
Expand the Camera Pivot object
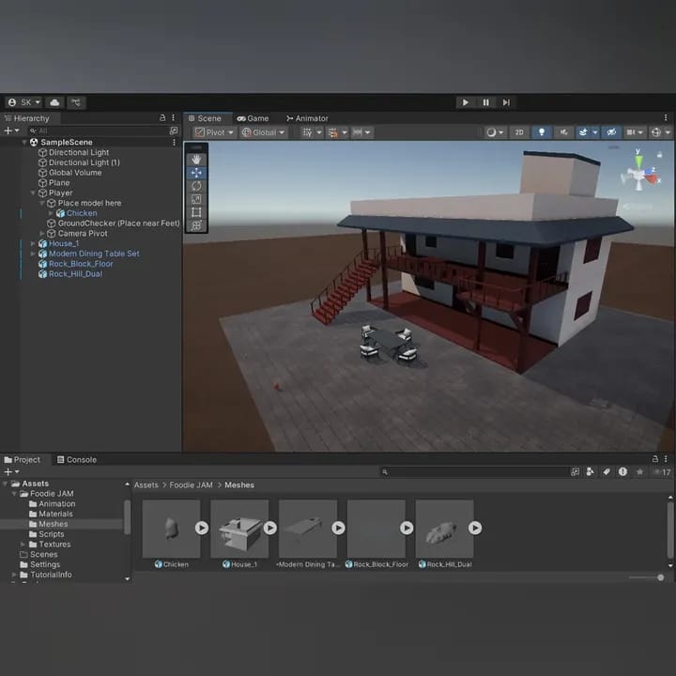(42, 234)
